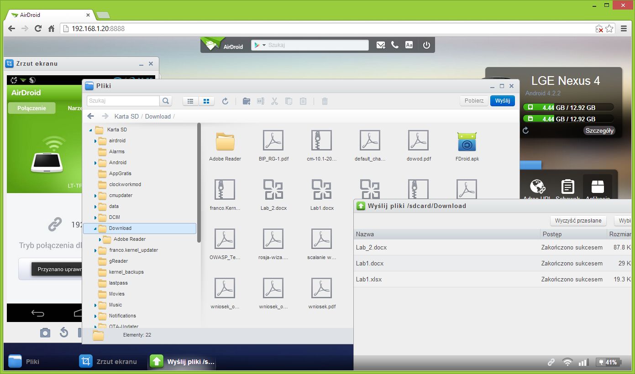
Task: Refresh device storage info icon
Action: pyautogui.click(x=526, y=130)
